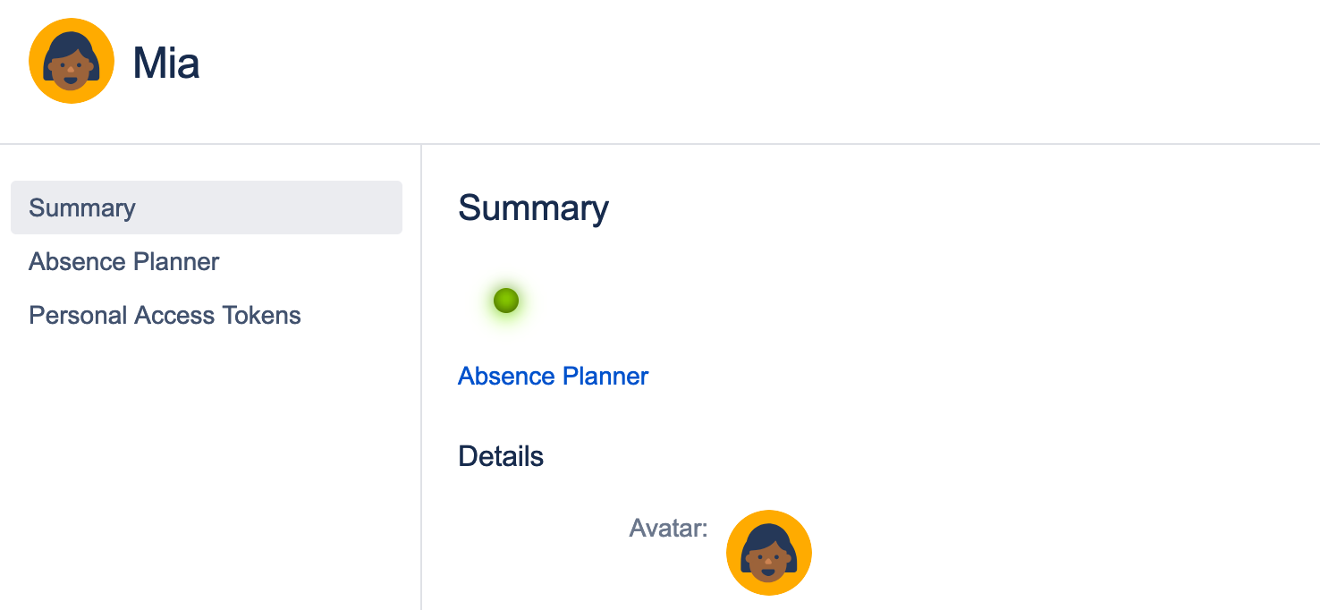Image resolution: width=1320 pixels, height=610 pixels.
Task: Switch to the Summary section in the left navigation
Action: [82, 208]
